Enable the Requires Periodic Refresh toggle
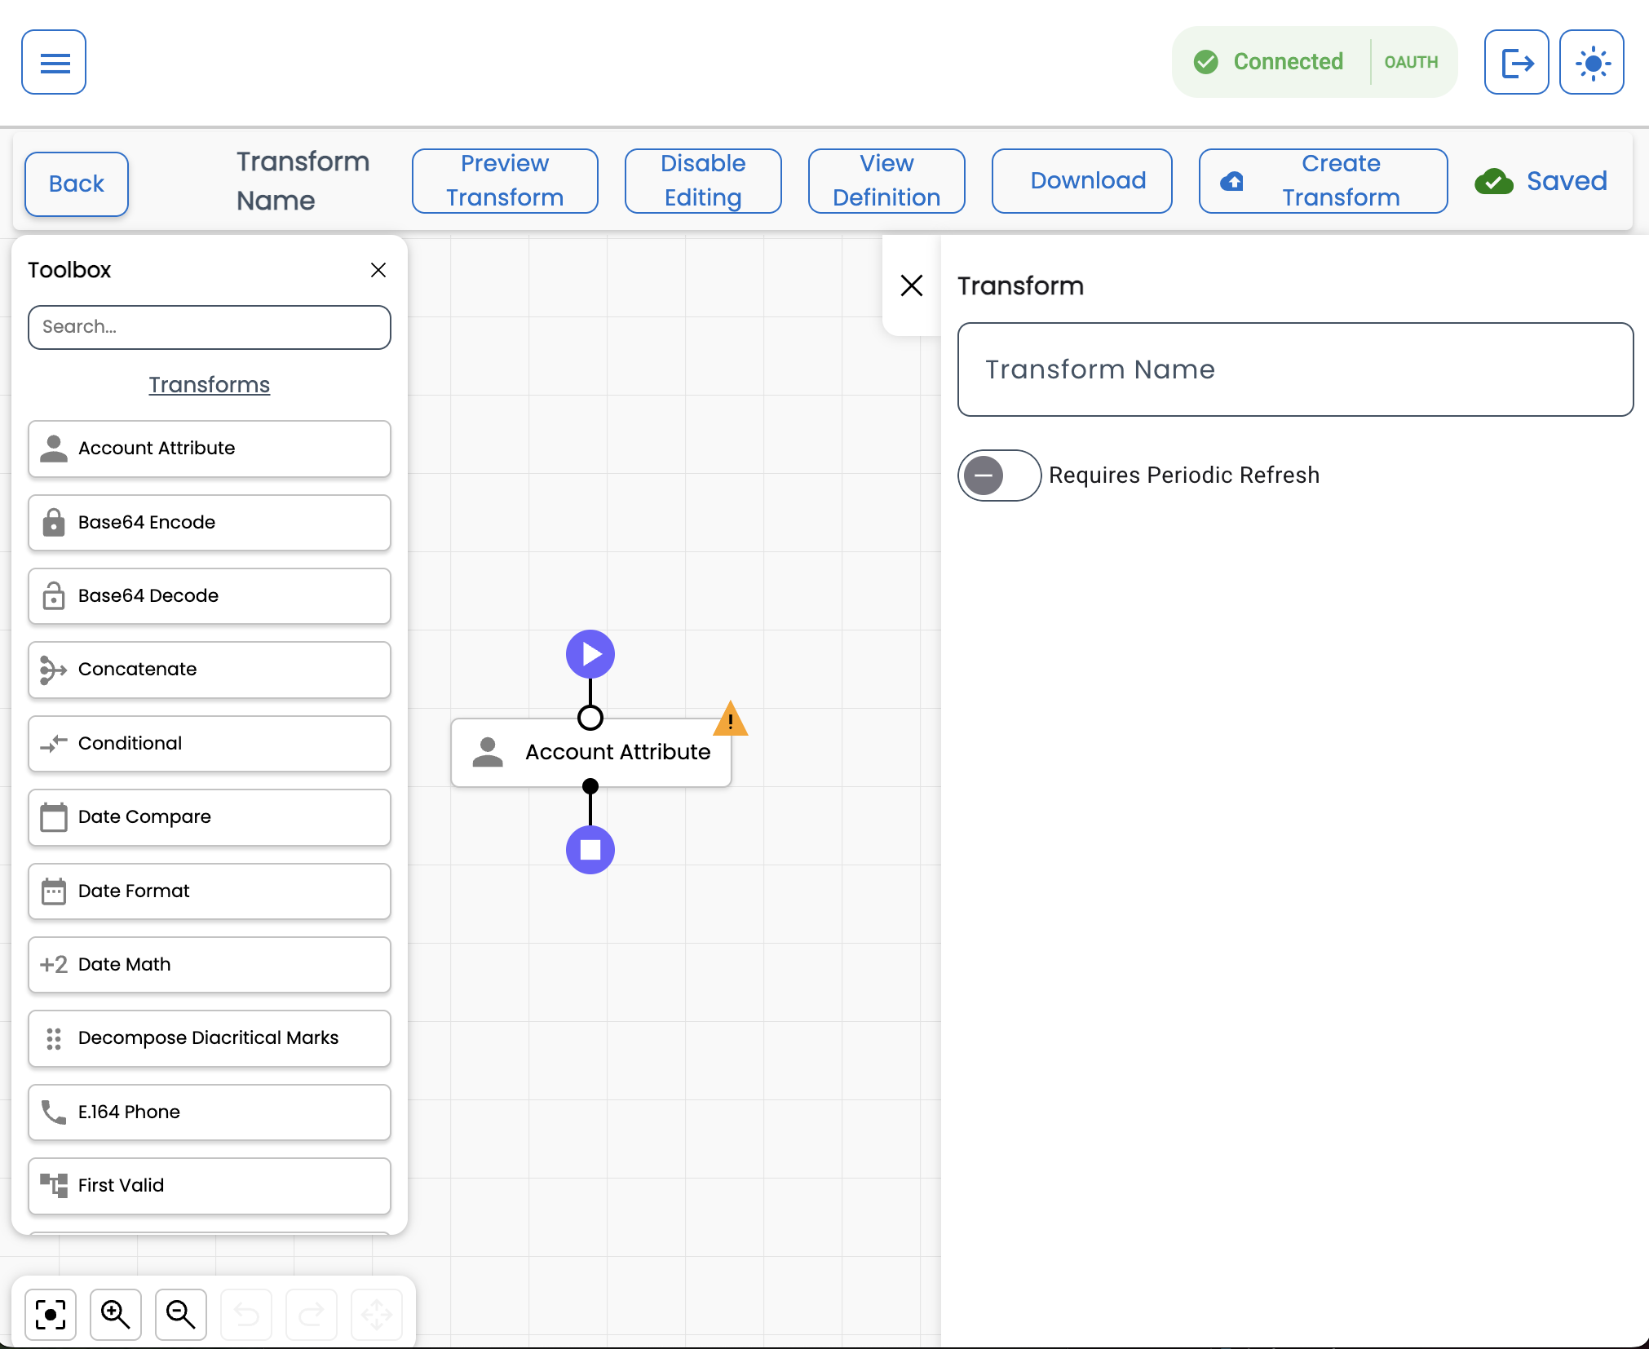1649x1349 pixels. [x=998, y=475]
